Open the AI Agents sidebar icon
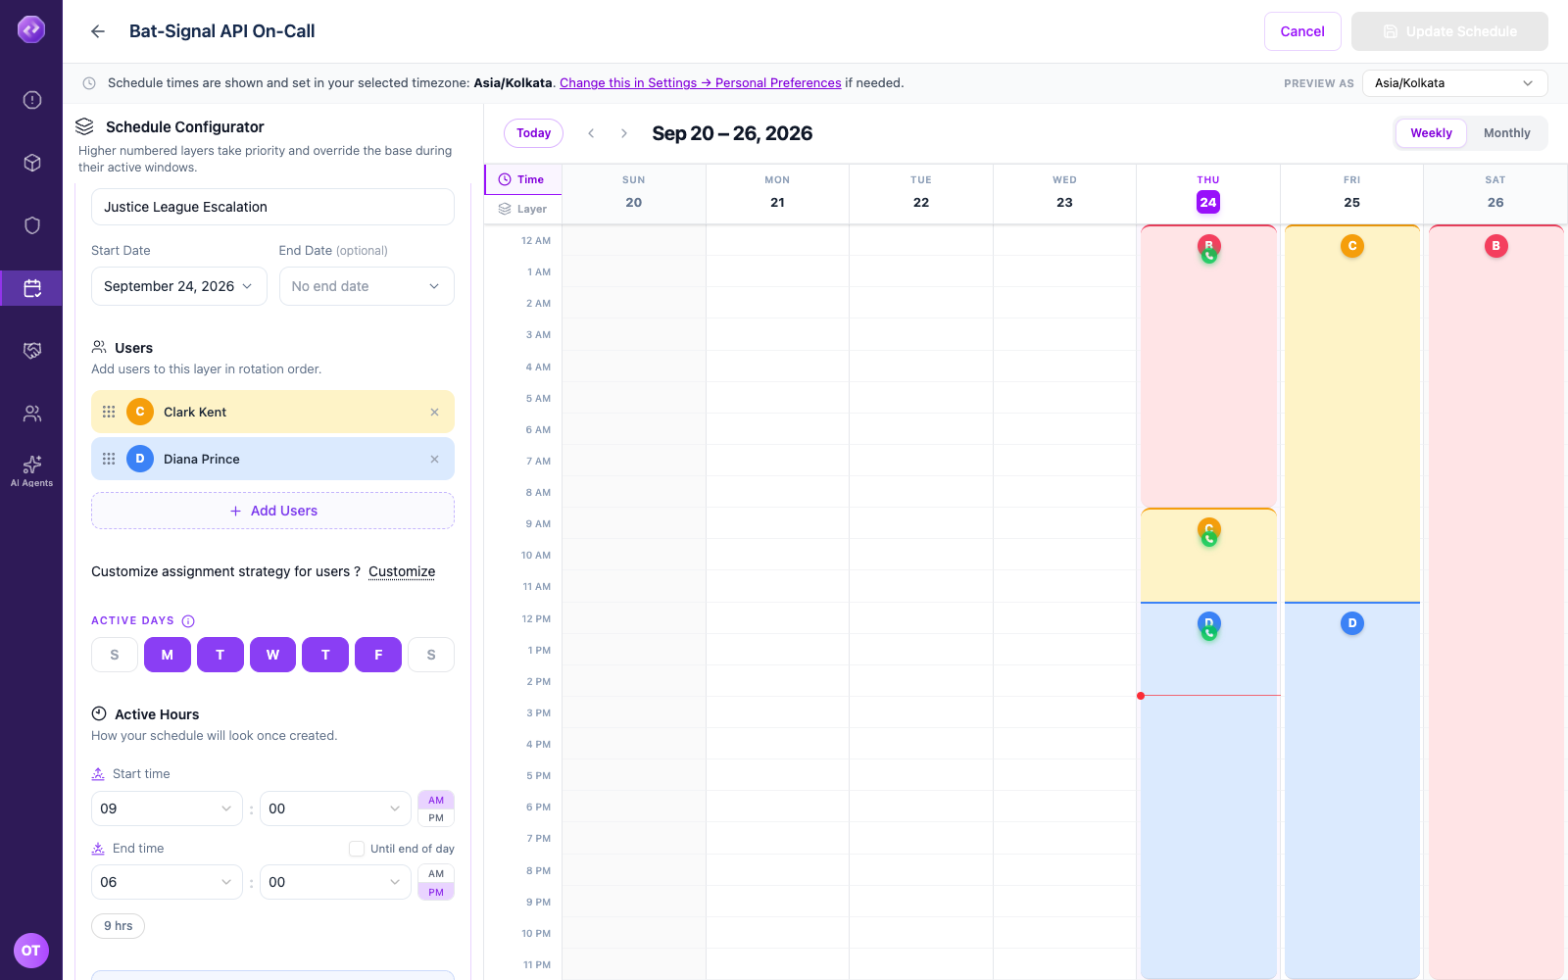The height and width of the screenshot is (980, 1568). pos(31,470)
